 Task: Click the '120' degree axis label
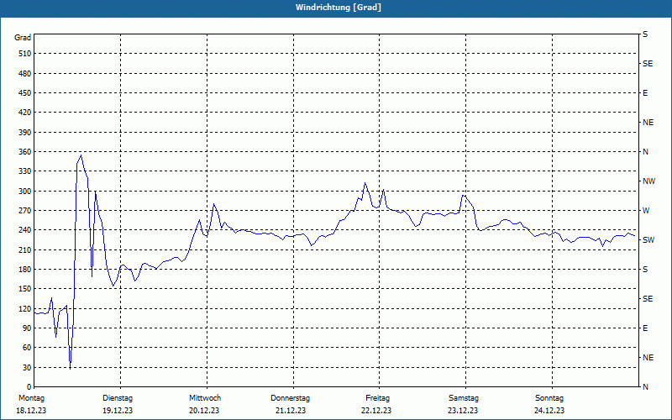(25, 308)
